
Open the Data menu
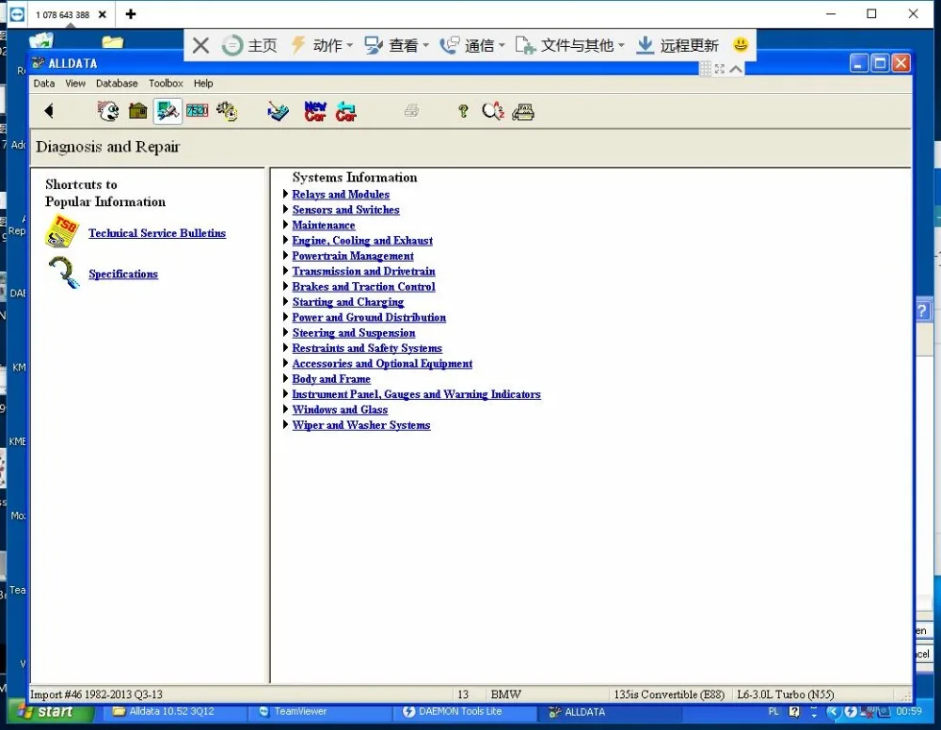(44, 84)
